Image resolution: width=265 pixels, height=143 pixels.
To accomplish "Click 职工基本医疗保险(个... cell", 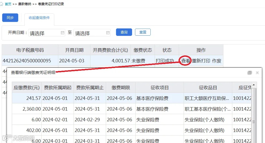I will pyautogui.click(x=208, y=109).
